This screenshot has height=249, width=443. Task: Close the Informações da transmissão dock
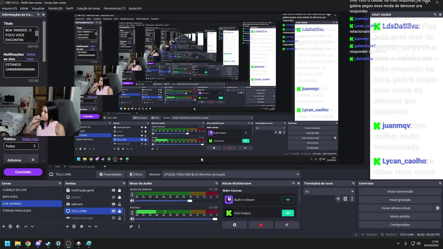point(43,15)
